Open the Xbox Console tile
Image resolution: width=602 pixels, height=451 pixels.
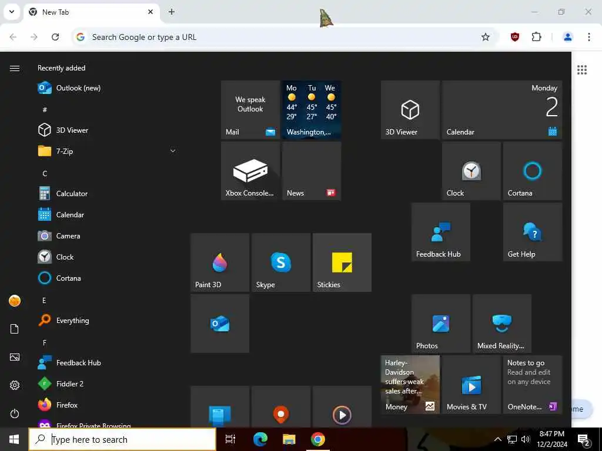pyautogui.click(x=250, y=171)
